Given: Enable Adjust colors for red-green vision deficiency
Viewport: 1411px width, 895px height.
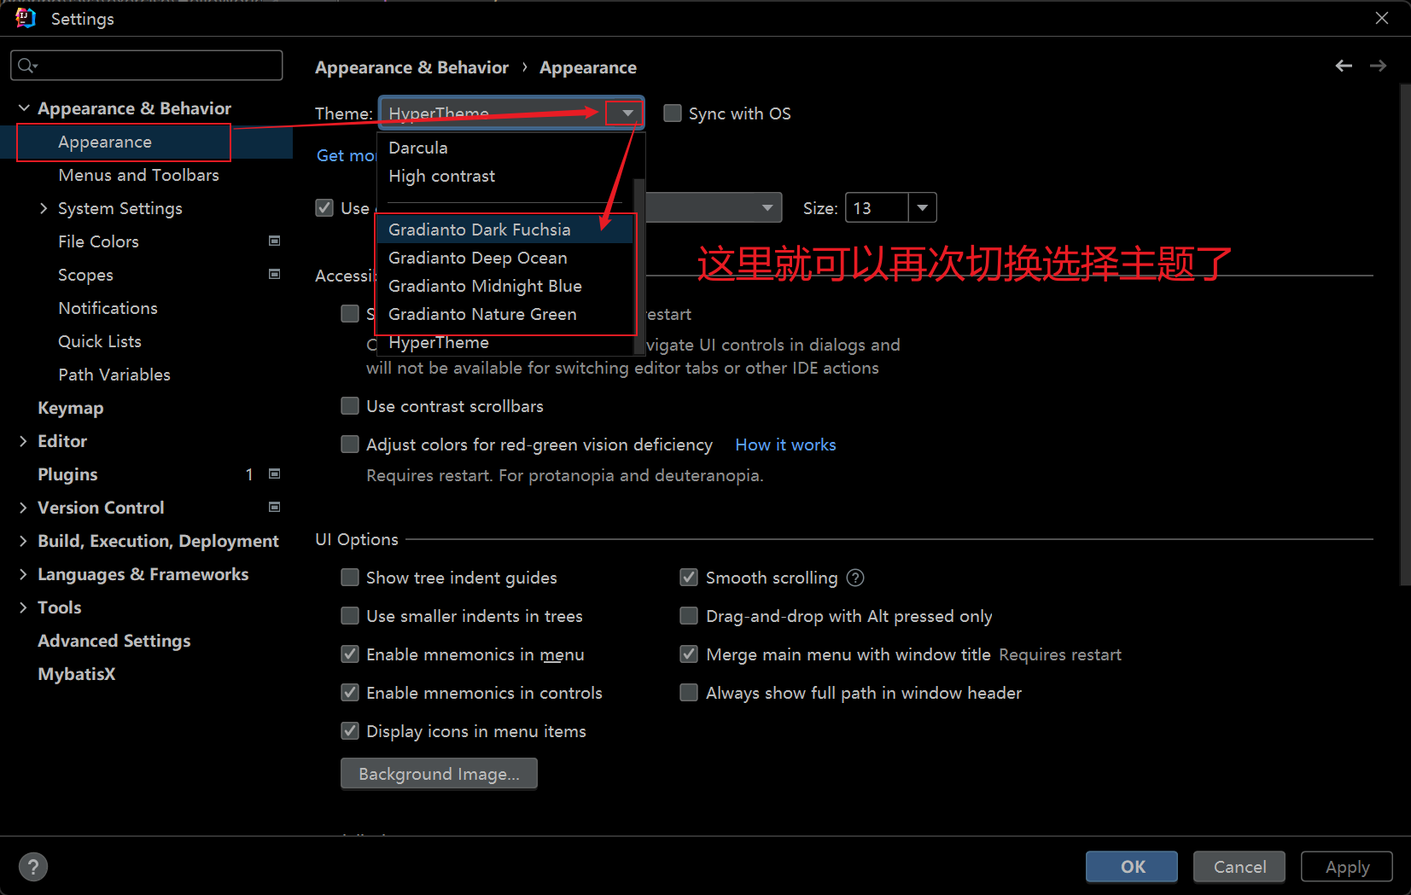Looking at the screenshot, I should [350, 444].
